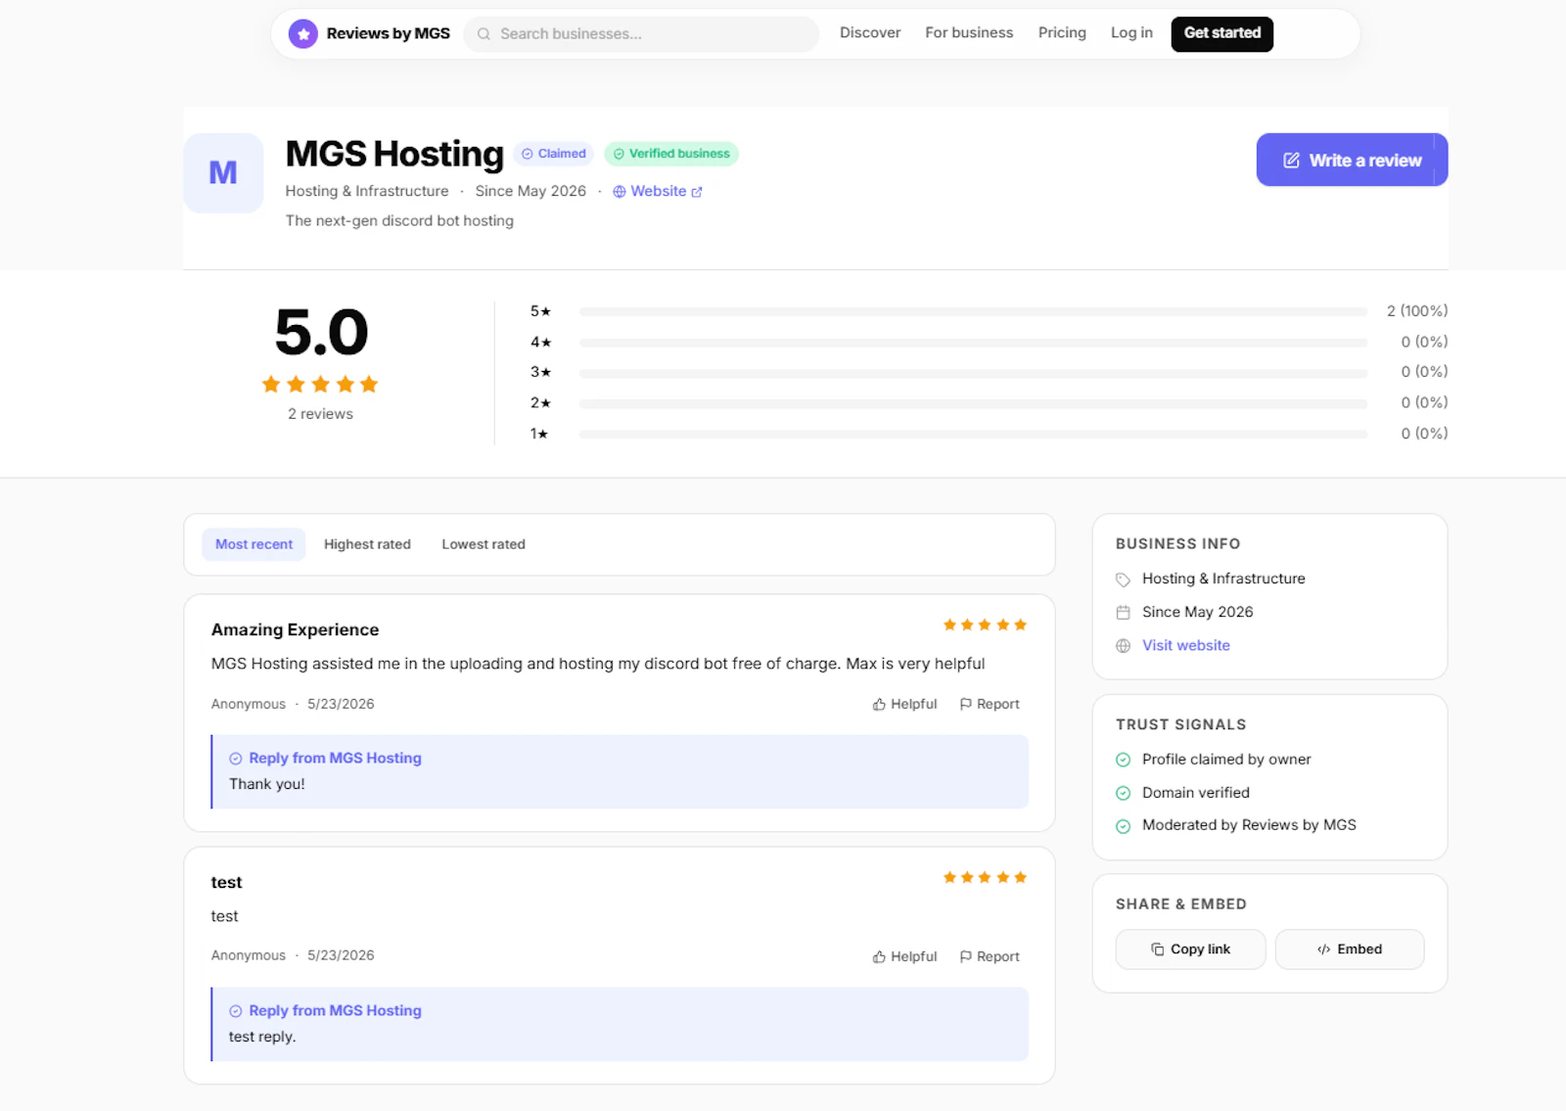Click the external link icon beside Website
This screenshot has width=1566, height=1111.
point(697,192)
